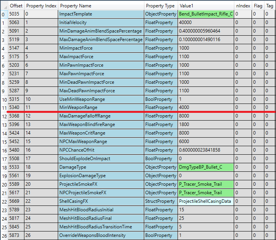Image resolution: width=276 pixels, height=240 pixels.
Task: Click the Tag column header
Action: click(x=270, y=6)
